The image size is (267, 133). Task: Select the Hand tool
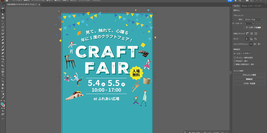pos(3,85)
